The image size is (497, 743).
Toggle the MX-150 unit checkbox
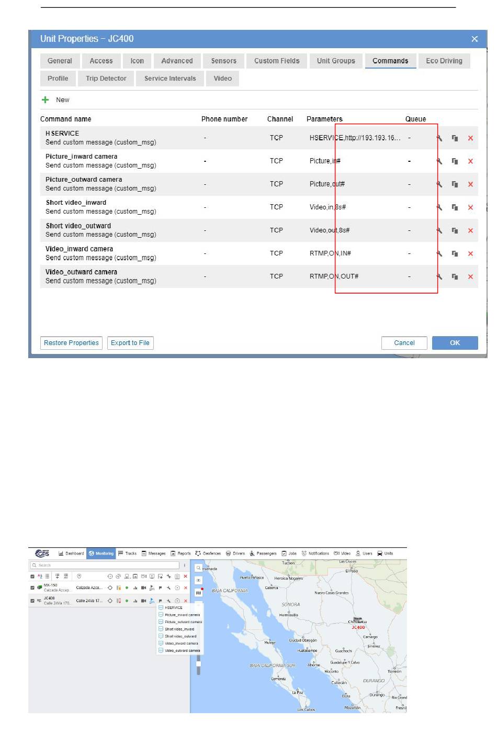pos(32,588)
